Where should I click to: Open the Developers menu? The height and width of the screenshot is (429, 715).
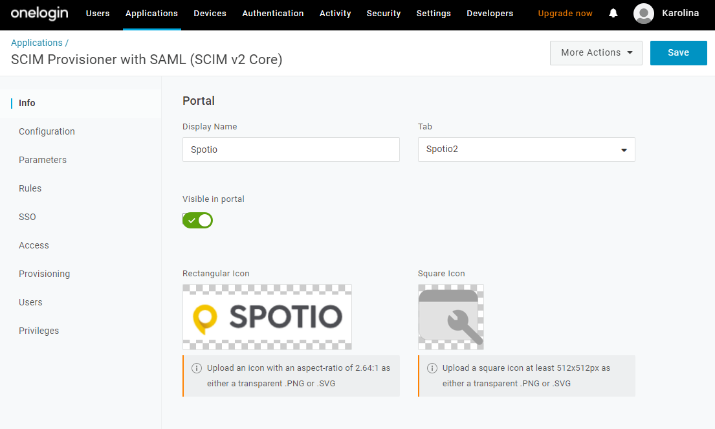click(490, 14)
